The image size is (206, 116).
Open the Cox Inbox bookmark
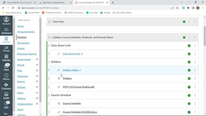(x=92, y=13)
